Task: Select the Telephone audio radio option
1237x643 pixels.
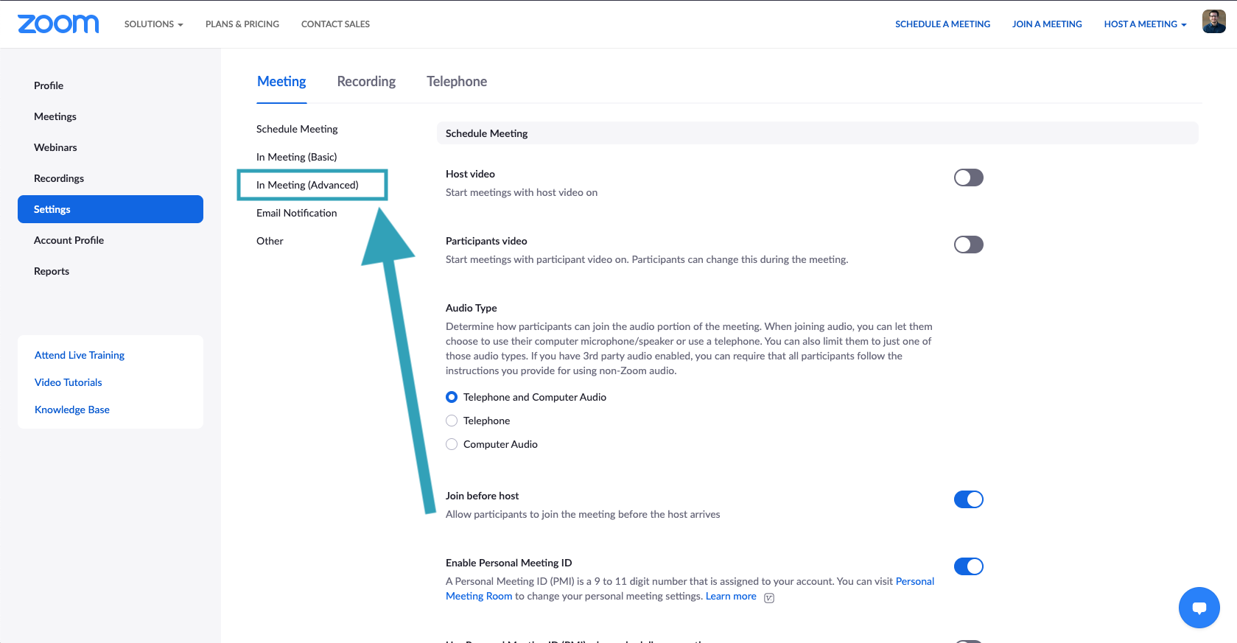Action: tap(452, 421)
